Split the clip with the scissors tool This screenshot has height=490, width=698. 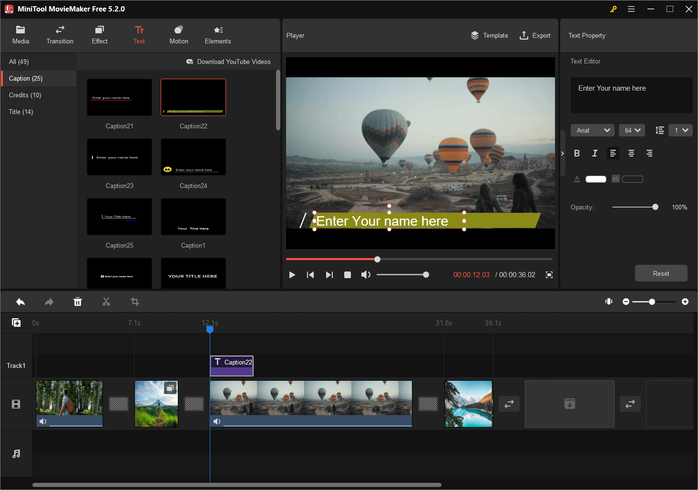click(x=106, y=302)
